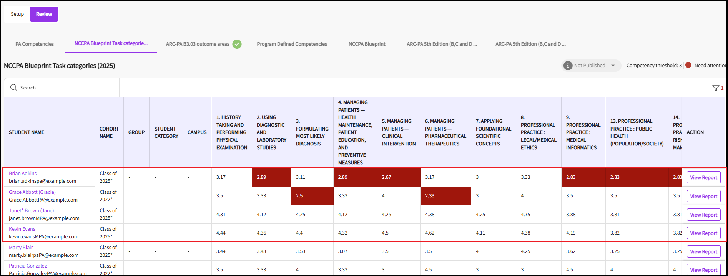The image size is (728, 276).
Task: Sort by the Student Name column header
Action: 27,132
